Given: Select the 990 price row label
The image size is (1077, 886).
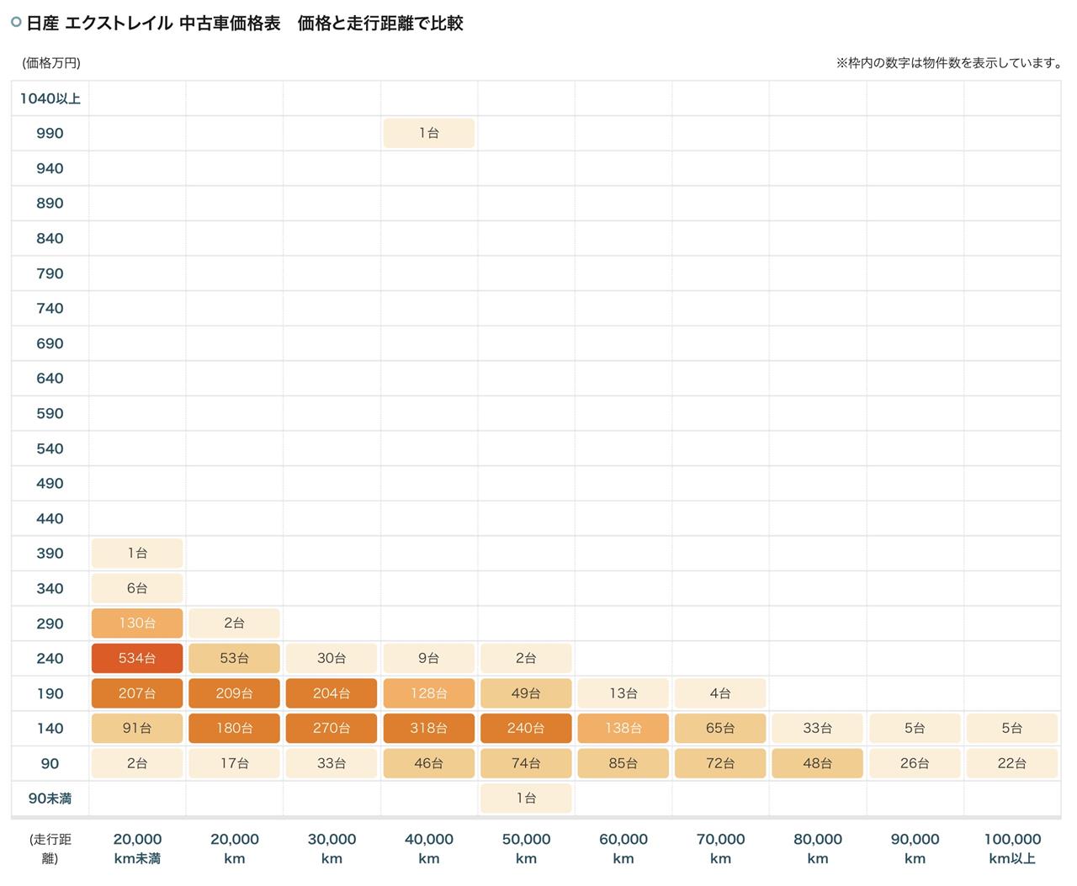Looking at the screenshot, I should (50, 133).
